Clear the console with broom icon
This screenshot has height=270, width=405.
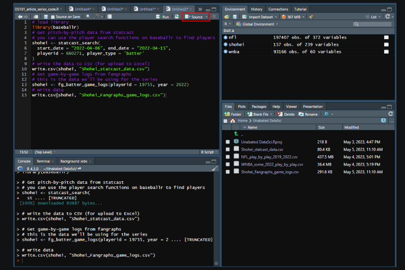(214, 168)
